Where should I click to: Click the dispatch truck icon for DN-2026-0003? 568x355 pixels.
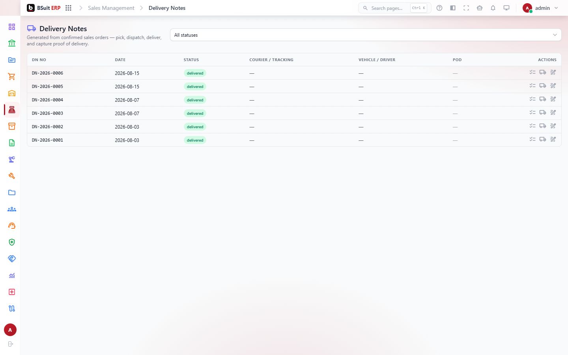click(x=543, y=113)
